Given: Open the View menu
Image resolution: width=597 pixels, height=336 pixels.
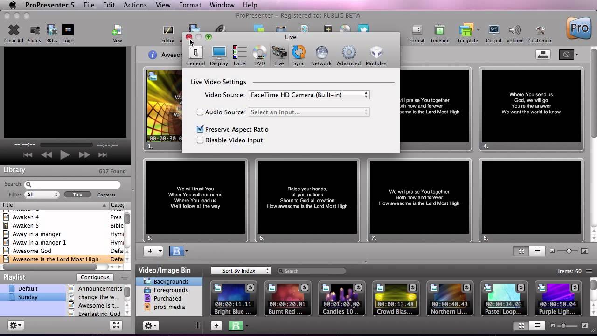Looking at the screenshot, I should pos(163,5).
